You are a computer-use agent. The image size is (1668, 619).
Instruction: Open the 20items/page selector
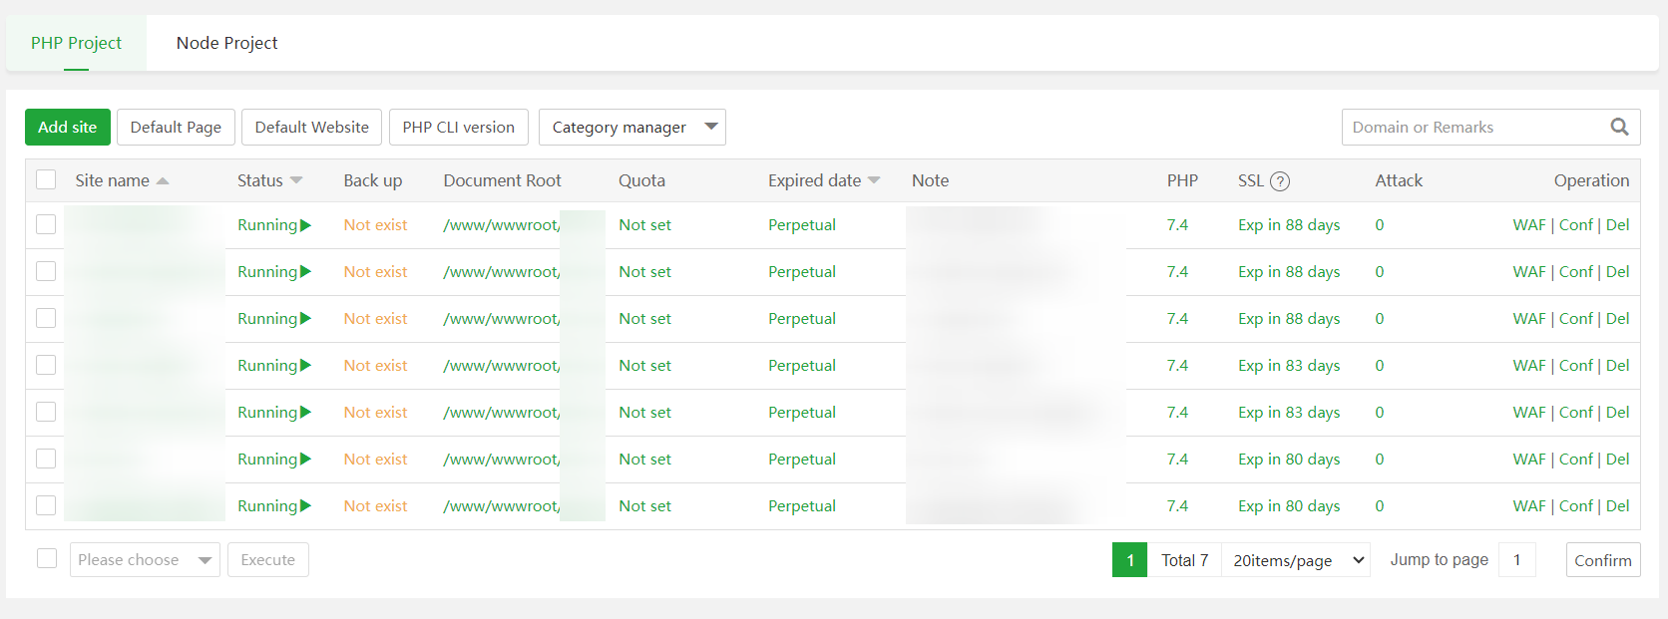(x=1297, y=560)
